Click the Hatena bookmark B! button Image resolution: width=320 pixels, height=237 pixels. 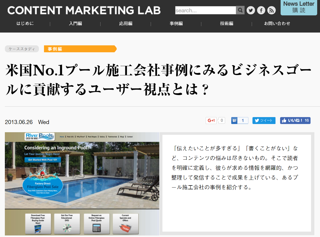tap(235, 120)
